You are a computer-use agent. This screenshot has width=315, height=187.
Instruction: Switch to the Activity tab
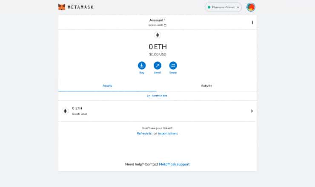206,86
